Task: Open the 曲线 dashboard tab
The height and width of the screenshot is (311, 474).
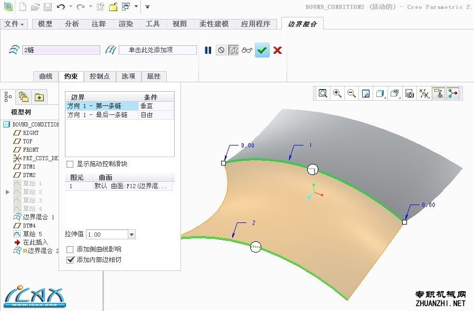Action: [x=45, y=76]
